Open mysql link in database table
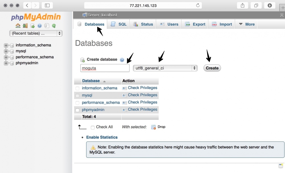The image size is (285, 173). click(x=87, y=95)
